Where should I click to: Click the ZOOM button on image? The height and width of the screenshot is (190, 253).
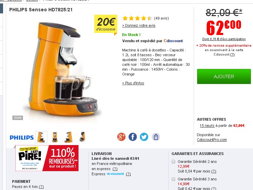[x=18, y=118]
